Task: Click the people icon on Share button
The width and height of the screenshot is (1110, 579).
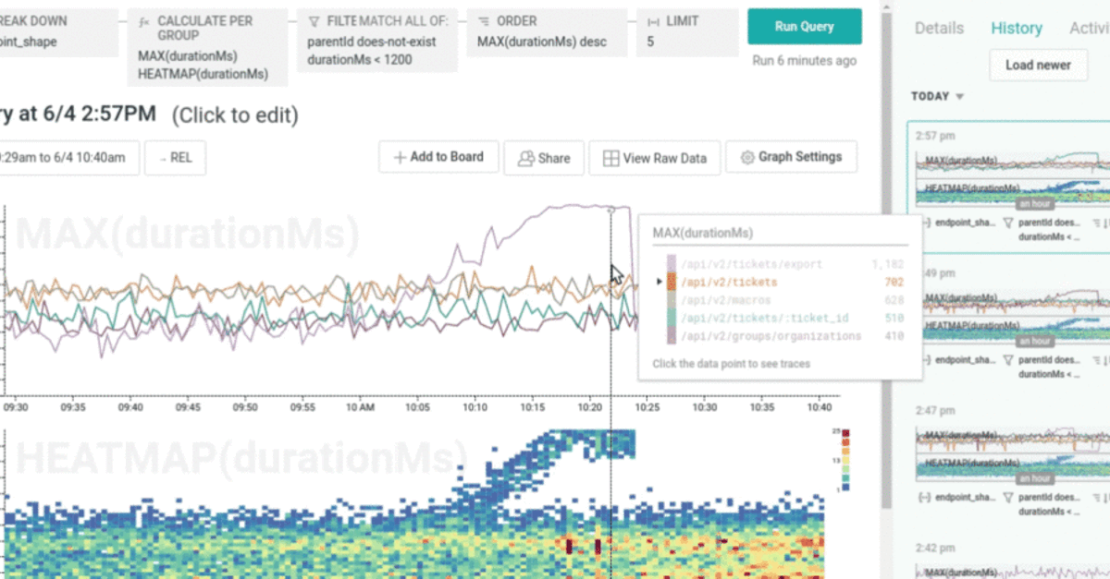Action: point(525,158)
